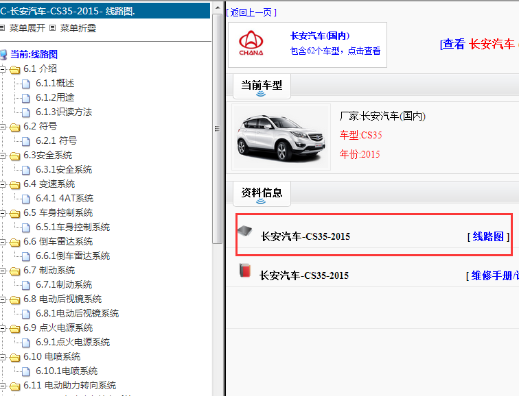The width and height of the screenshot is (519, 396).
Task: Click the 6.3安全系统 folder icon
Action: pos(14,156)
